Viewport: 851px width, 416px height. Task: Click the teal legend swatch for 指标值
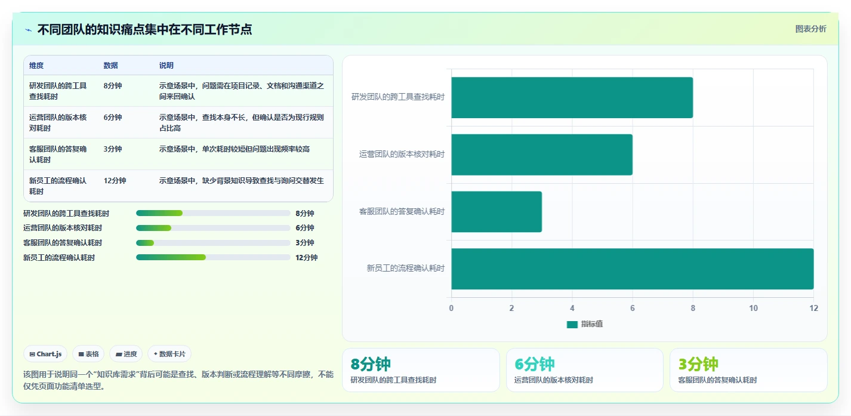pyautogui.click(x=572, y=324)
